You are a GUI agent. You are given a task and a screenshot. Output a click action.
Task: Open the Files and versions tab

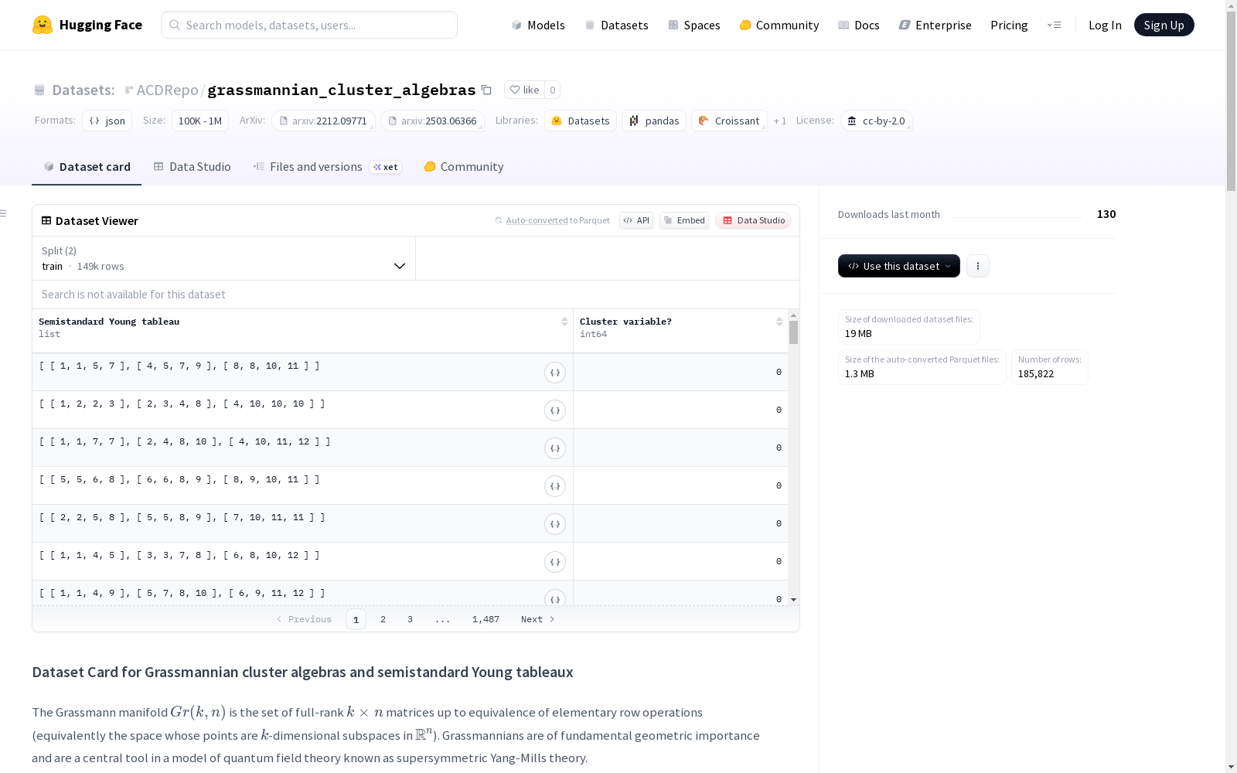pyautogui.click(x=327, y=167)
